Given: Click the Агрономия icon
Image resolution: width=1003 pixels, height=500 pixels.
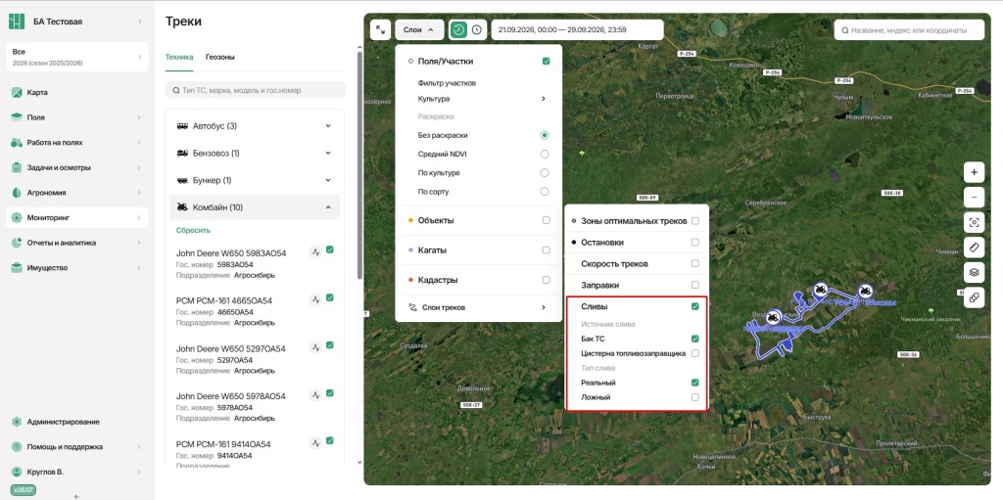Looking at the screenshot, I should tap(17, 193).
